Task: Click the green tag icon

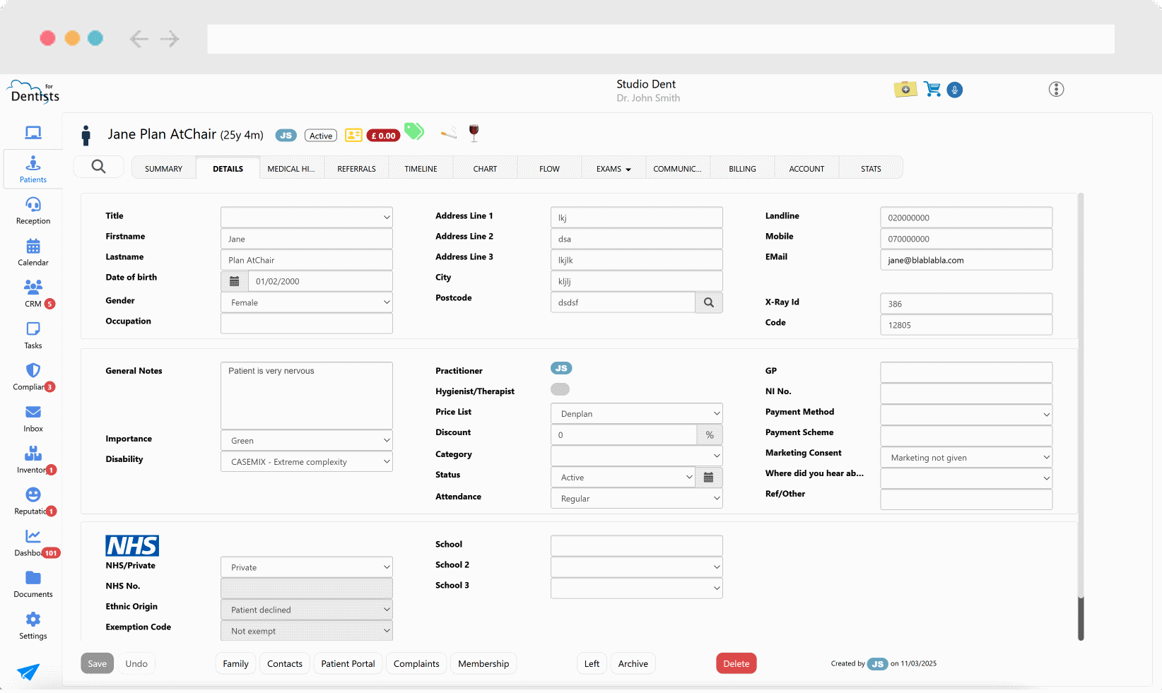Action: [x=413, y=131]
